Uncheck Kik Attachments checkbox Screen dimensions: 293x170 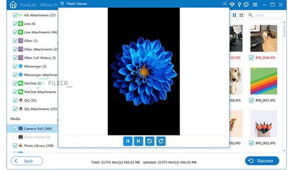15,15
